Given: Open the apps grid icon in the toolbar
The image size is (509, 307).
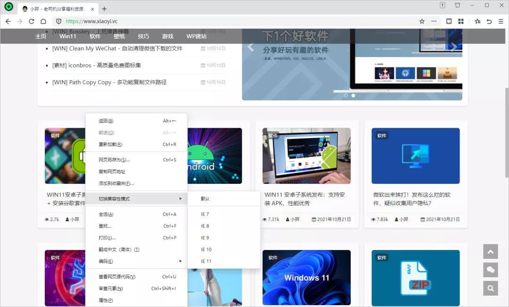Looking at the screenshot, I should tap(461, 21).
